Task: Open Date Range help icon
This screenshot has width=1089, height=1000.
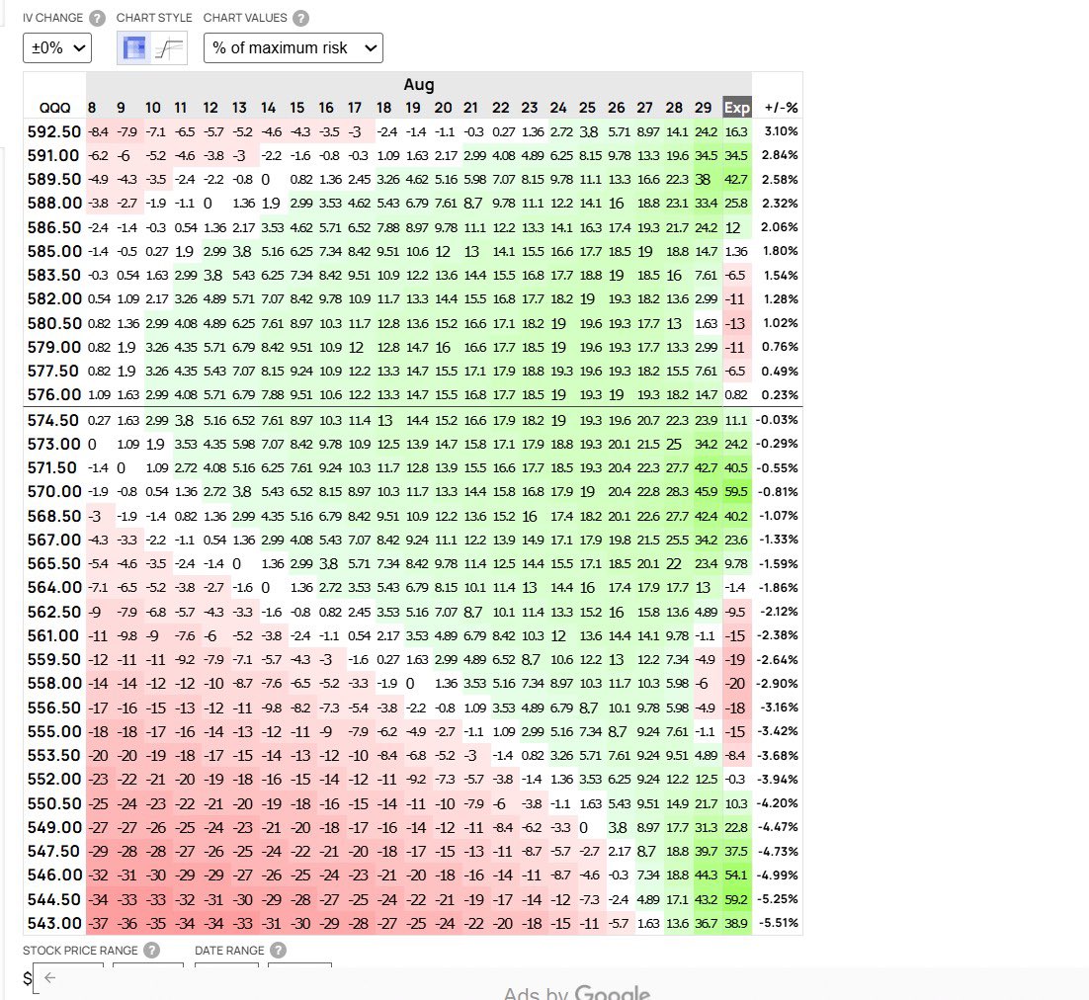Action: pos(278,950)
